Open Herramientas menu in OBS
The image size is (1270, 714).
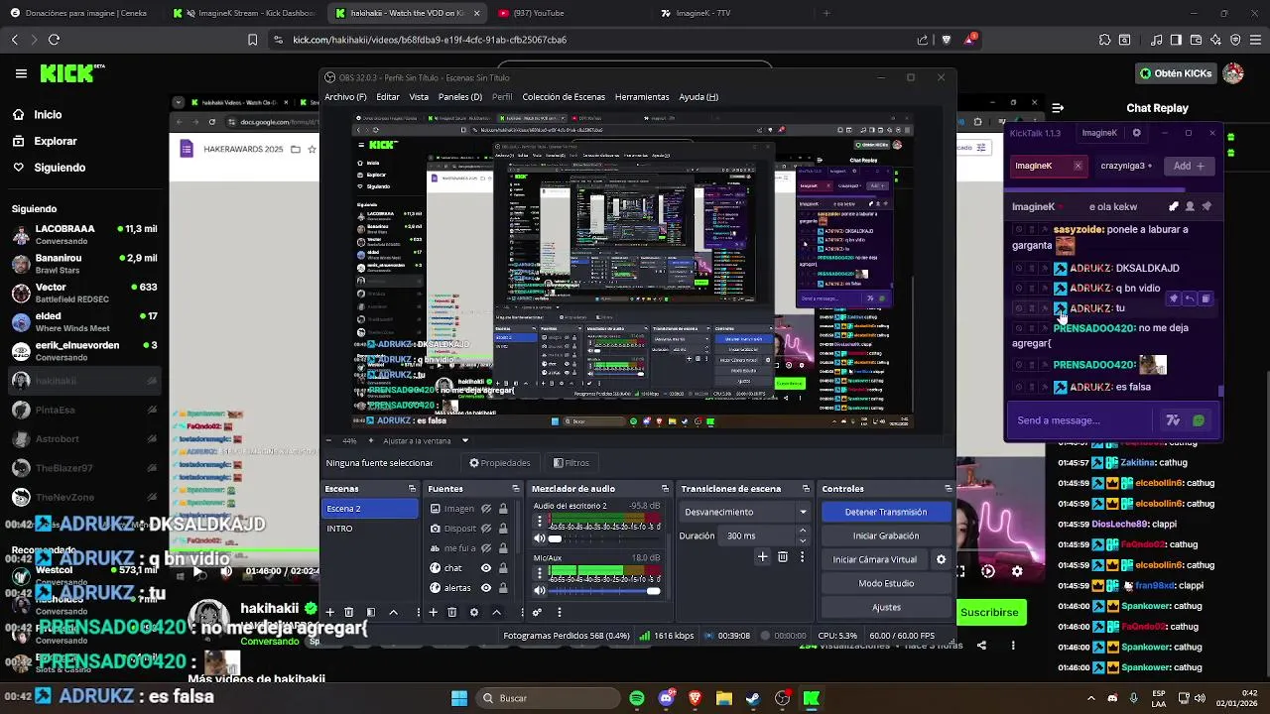click(641, 96)
